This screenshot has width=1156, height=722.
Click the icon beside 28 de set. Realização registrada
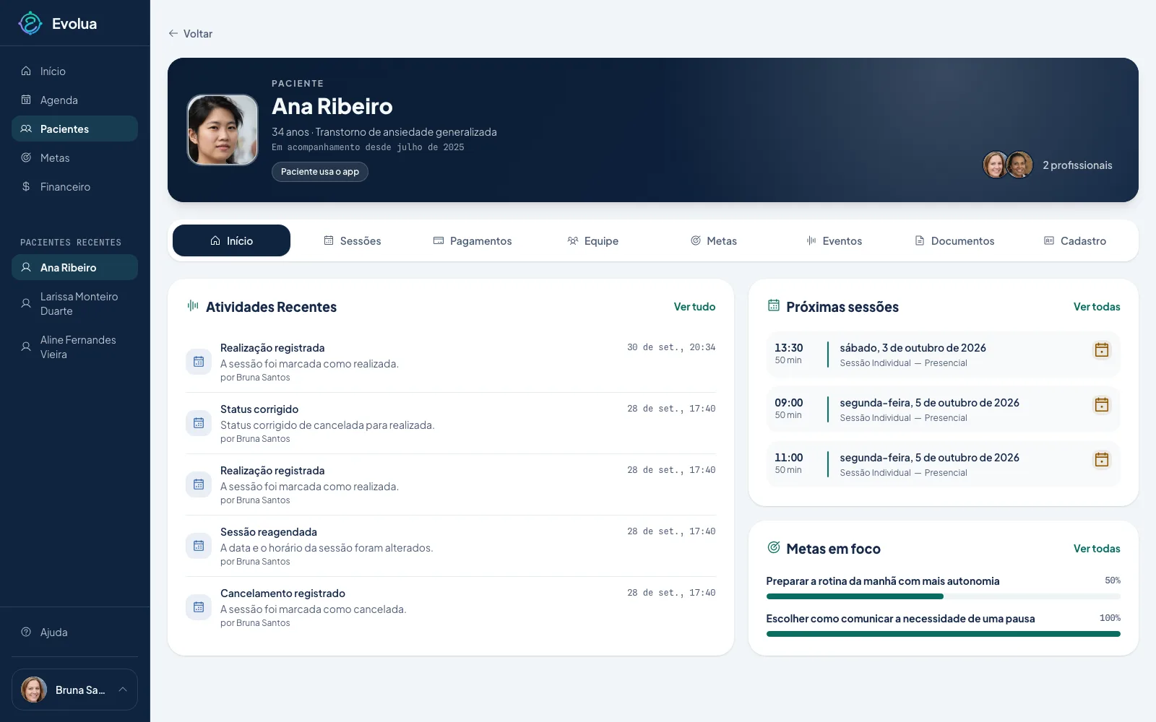coord(199,484)
